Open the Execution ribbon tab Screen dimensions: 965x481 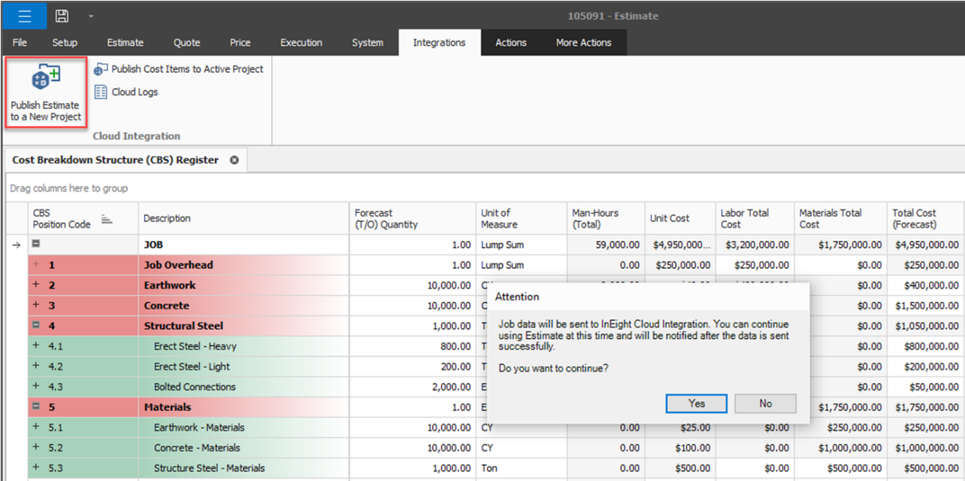pyautogui.click(x=301, y=43)
